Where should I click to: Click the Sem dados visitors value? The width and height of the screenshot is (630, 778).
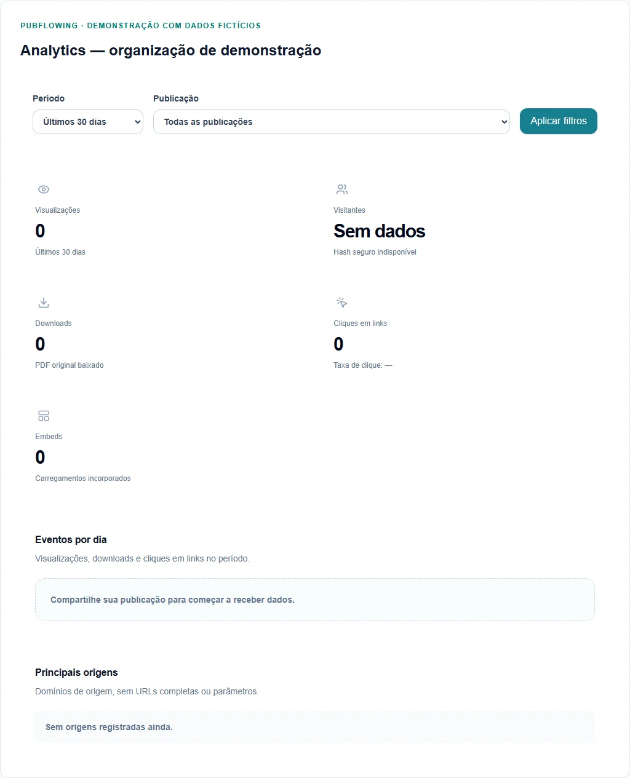(x=380, y=231)
